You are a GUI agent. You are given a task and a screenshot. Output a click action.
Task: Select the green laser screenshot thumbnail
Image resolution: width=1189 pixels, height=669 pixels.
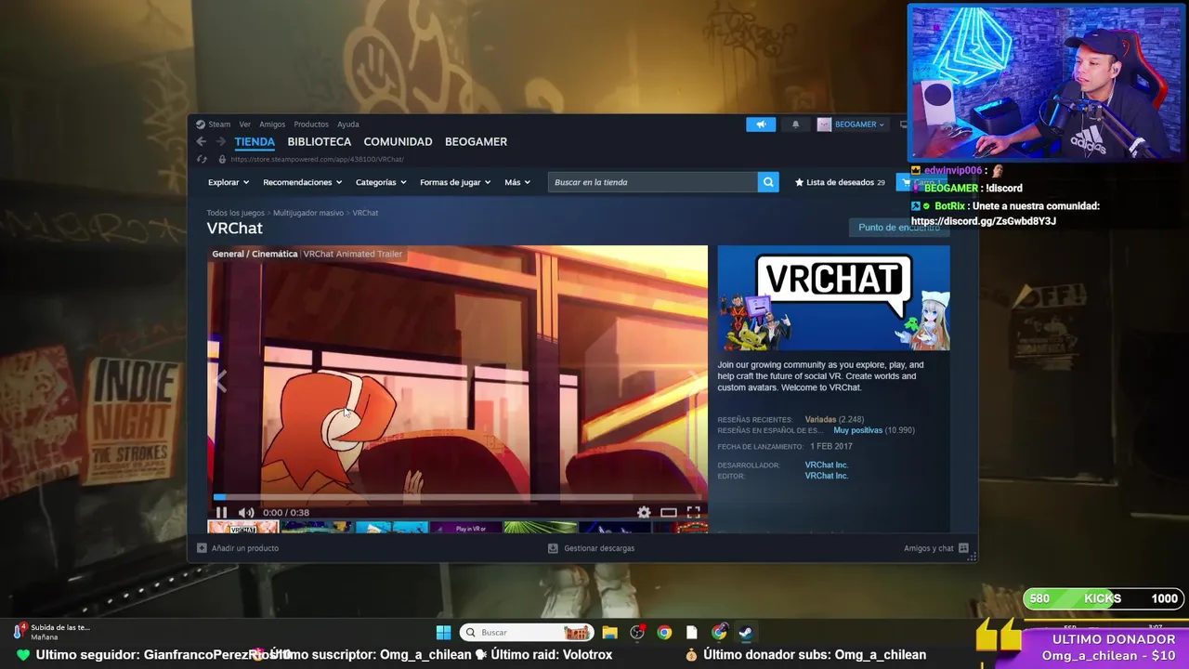pos(540,527)
